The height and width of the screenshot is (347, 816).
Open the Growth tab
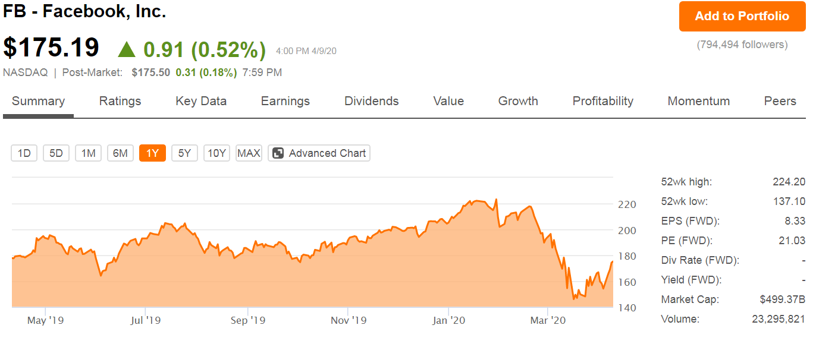click(517, 101)
